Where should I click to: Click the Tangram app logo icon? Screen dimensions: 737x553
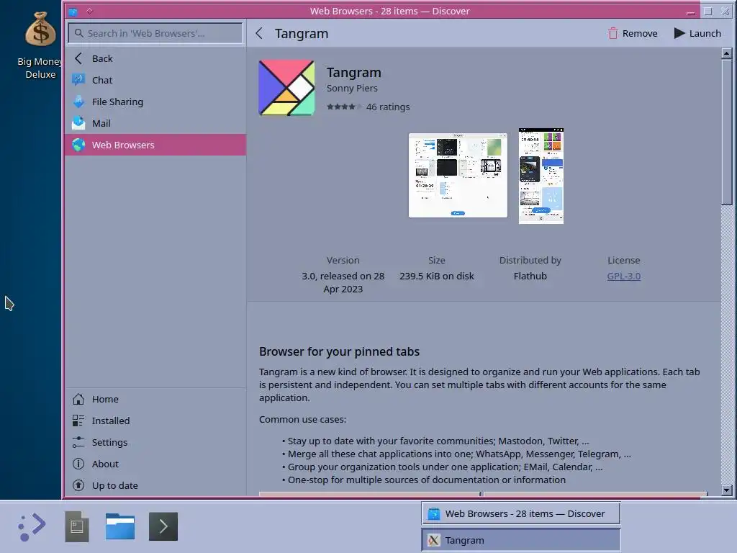pos(286,87)
